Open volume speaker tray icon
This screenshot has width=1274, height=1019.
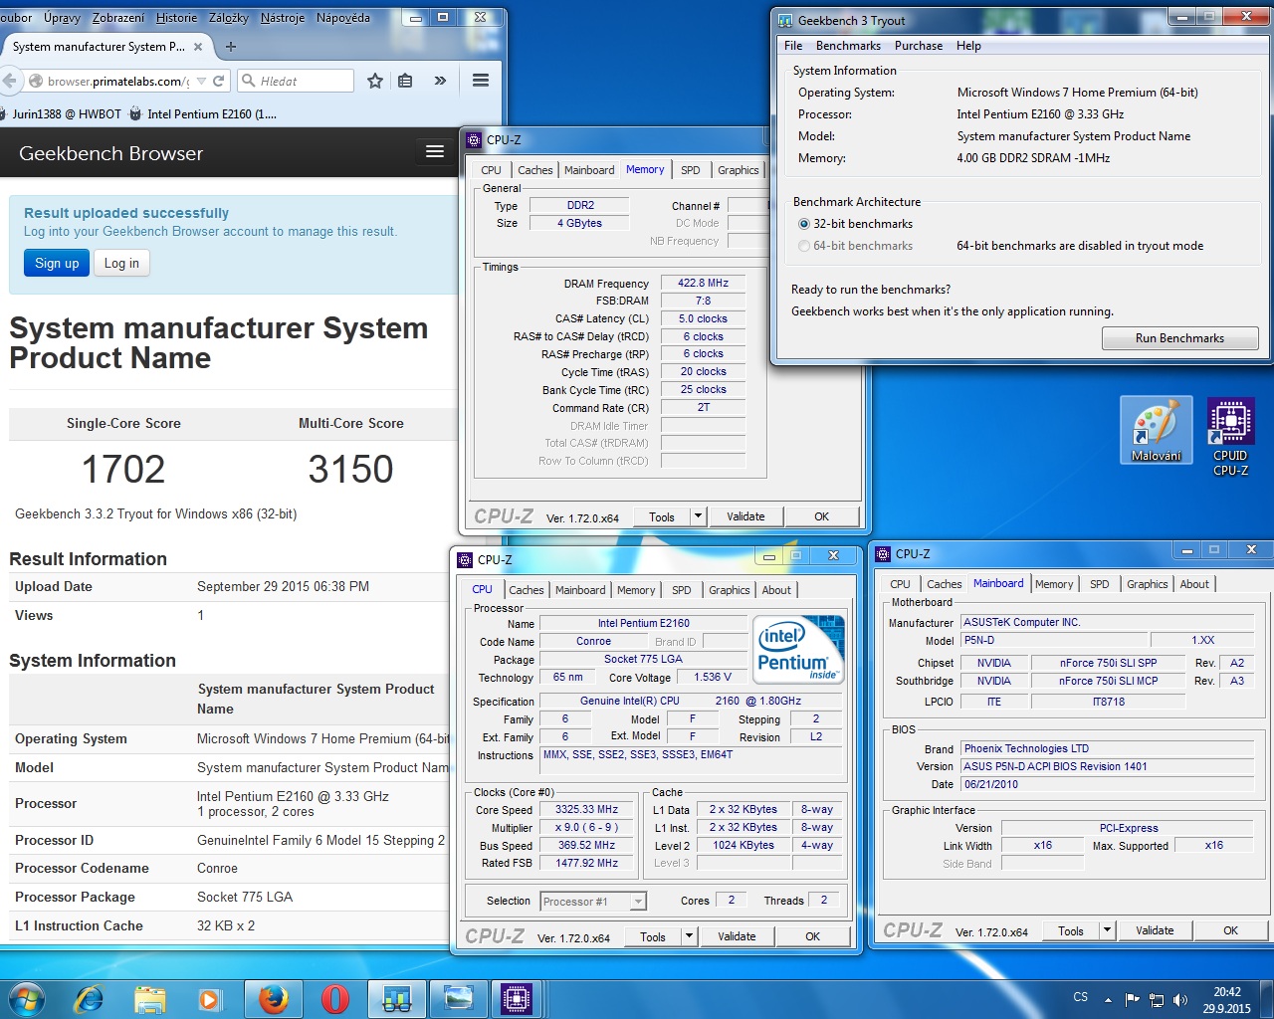pos(1179,999)
